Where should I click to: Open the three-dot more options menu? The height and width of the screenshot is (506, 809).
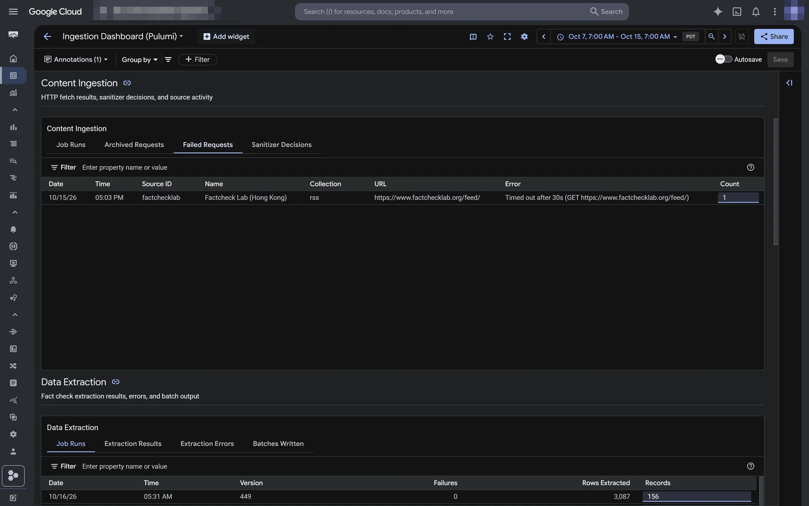[x=775, y=11]
